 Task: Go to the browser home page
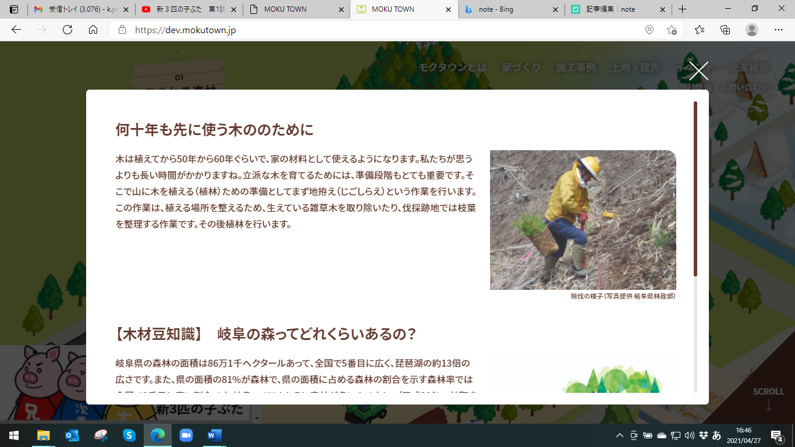click(x=93, y=30)
